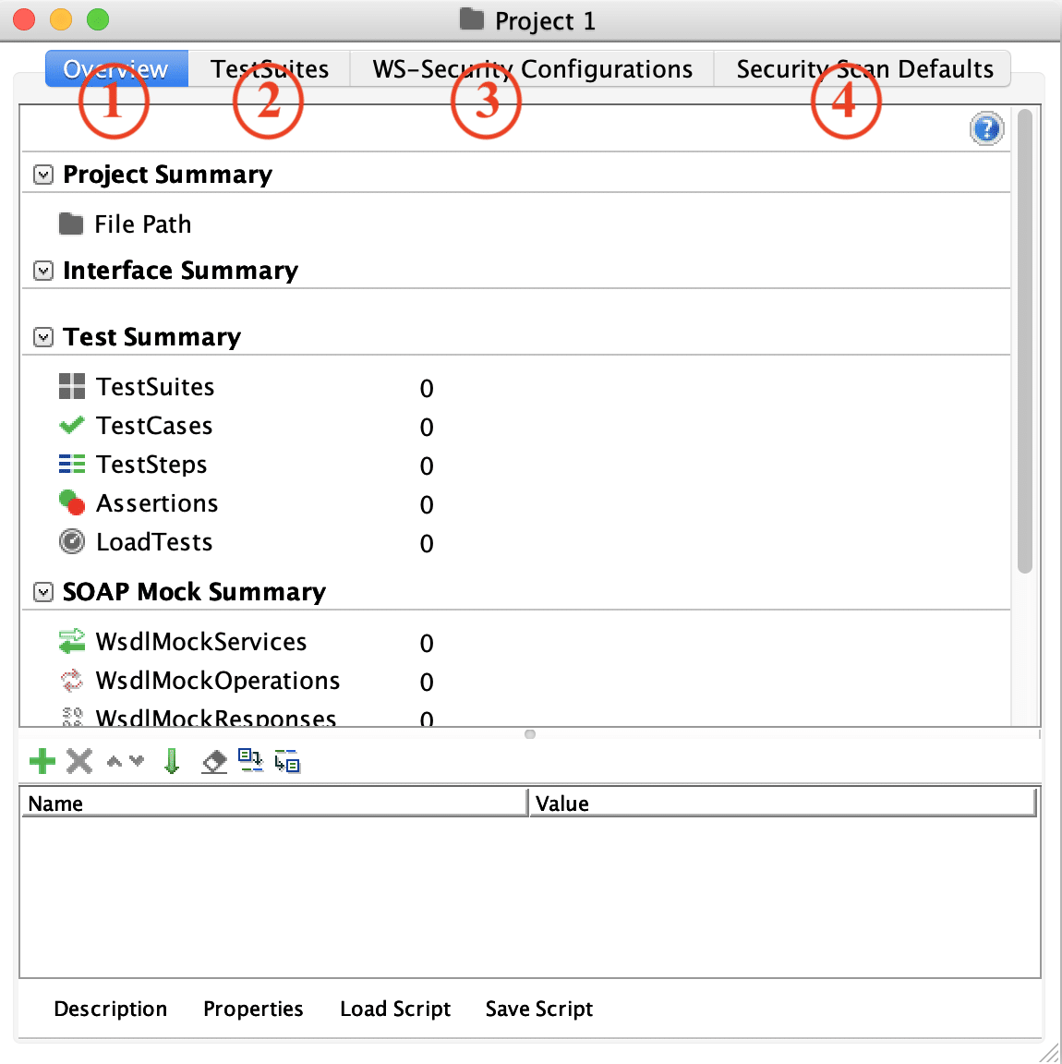The height and width of the screenshot is (1064, 1062).
Task: Click the WsdlMockOperations row label
Action: 217,680
